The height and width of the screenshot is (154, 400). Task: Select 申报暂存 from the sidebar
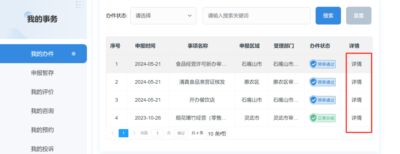click(43, 73)
